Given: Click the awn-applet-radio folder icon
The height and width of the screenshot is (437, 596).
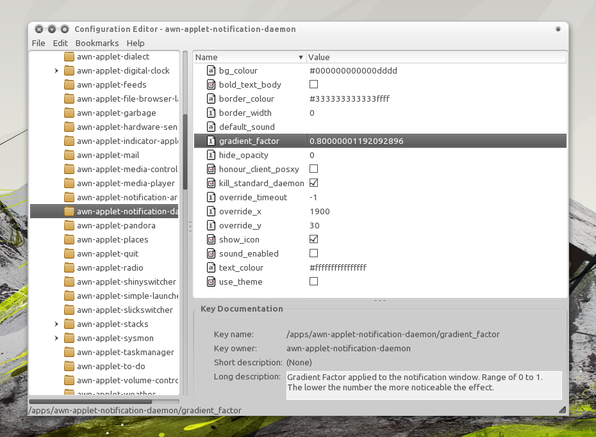Looking at the screenshot, I should point(69,267).
